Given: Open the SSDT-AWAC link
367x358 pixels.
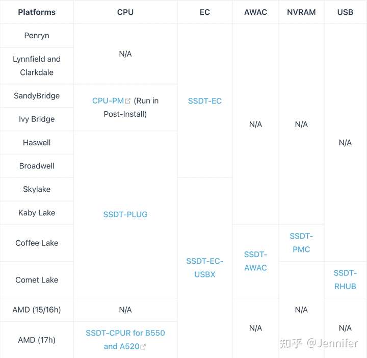Looking at the screenshot, I should (255, 261).
